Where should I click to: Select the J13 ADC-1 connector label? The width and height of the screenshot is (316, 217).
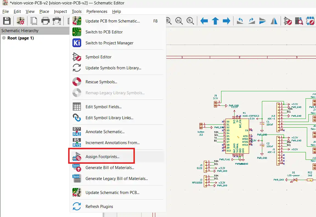click(271, 117)
